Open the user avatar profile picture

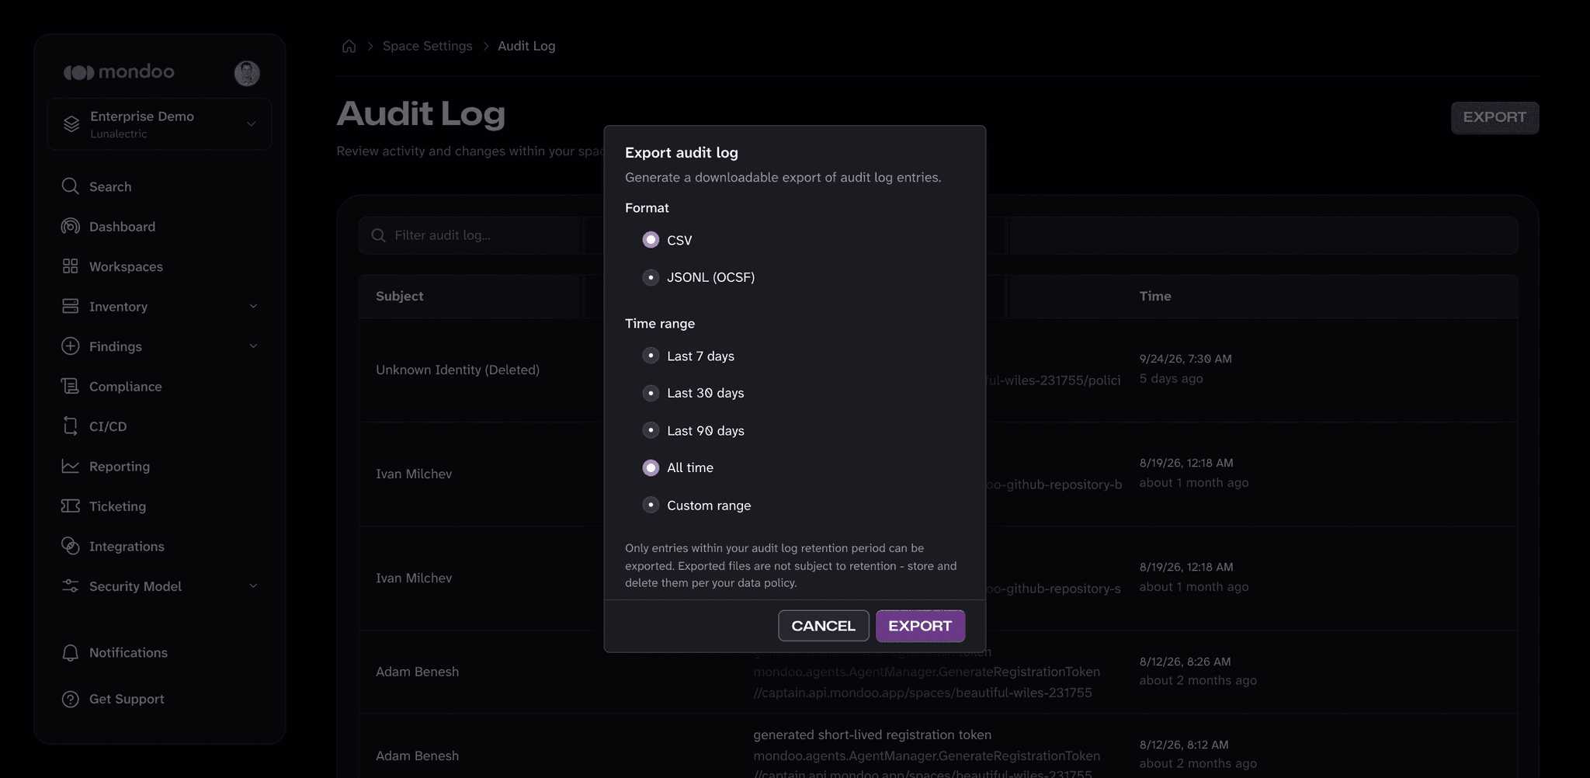pos(247,73)
